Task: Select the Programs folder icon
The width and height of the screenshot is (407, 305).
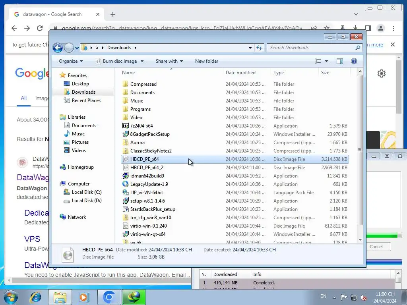Action: tap(125, 109)
